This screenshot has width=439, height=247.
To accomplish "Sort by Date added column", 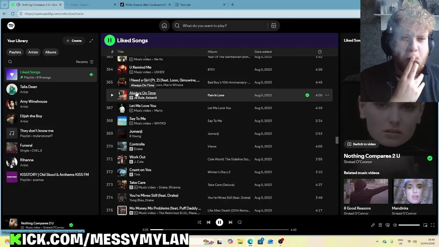I will pos(263,52).
